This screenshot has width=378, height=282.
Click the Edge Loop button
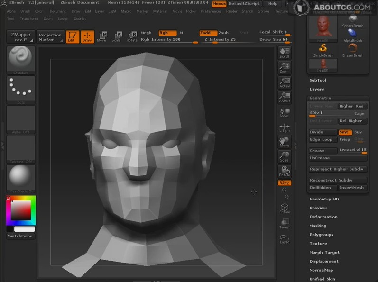pyautogui.click(x=323, y=139)
